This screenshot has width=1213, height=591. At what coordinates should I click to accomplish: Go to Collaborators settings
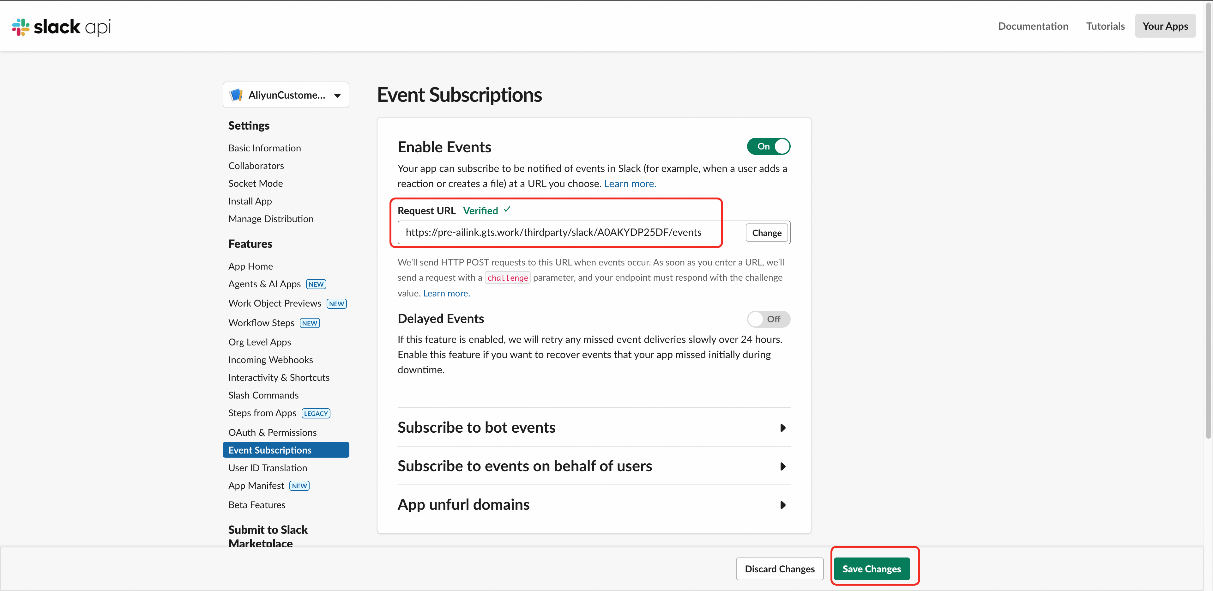256,166
